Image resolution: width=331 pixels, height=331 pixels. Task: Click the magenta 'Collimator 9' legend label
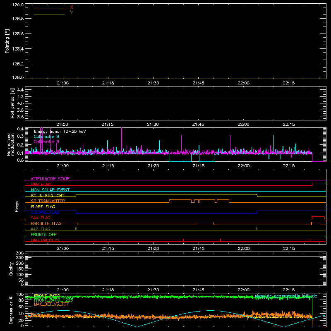tap(46, 142)
